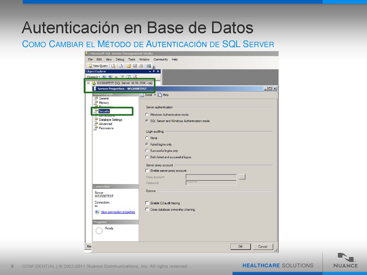Select the Database Settings page

pos(110,120)
